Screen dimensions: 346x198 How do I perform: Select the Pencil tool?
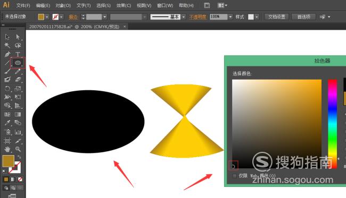(18, 71)
